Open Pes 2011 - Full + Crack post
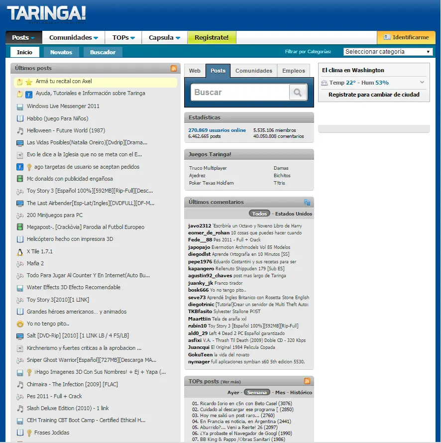Viewport: 441px width, 443px height. [54, 396]
